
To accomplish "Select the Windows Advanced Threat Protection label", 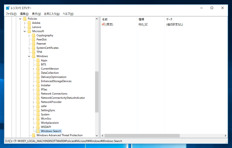I will click(x=60, y=135).
